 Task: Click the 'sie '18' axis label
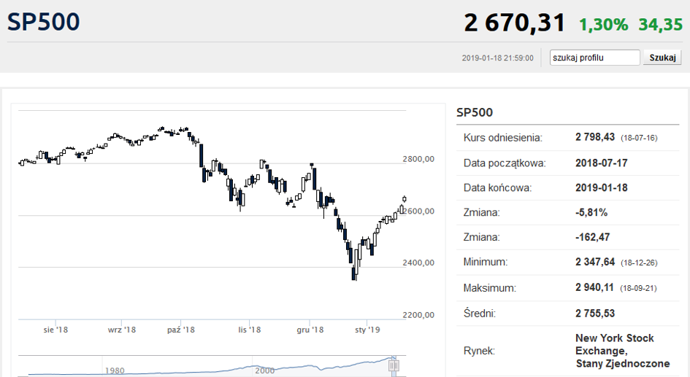point(56,330)
